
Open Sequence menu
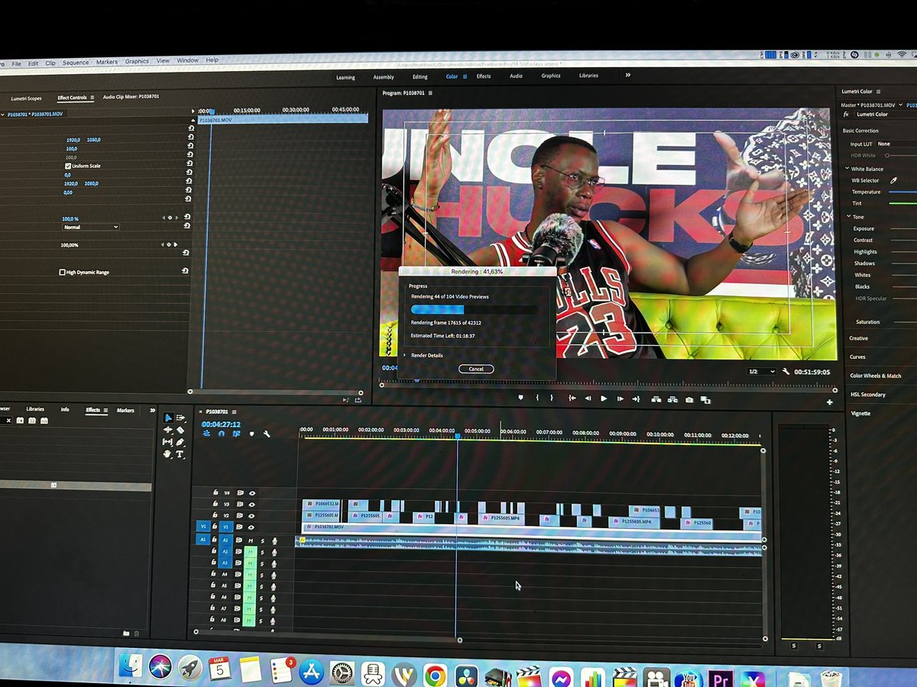click(x=76, y=63)
